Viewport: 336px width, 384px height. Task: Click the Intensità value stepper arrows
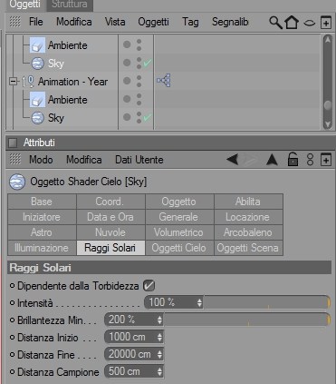click(199, 302)
